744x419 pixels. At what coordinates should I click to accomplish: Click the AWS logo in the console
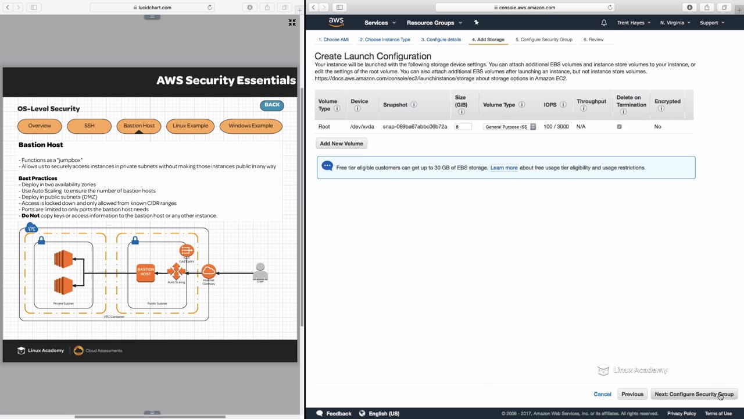pos(336,22)
